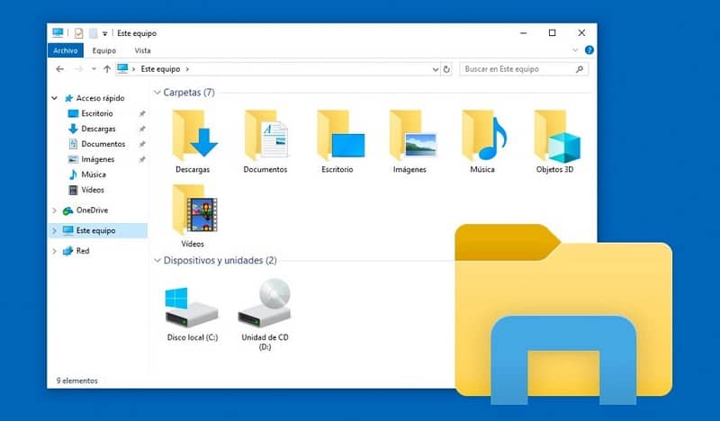Open the Descargas folder icon
The height and width of the screenshot is (421, 720).
click(193, 136)
